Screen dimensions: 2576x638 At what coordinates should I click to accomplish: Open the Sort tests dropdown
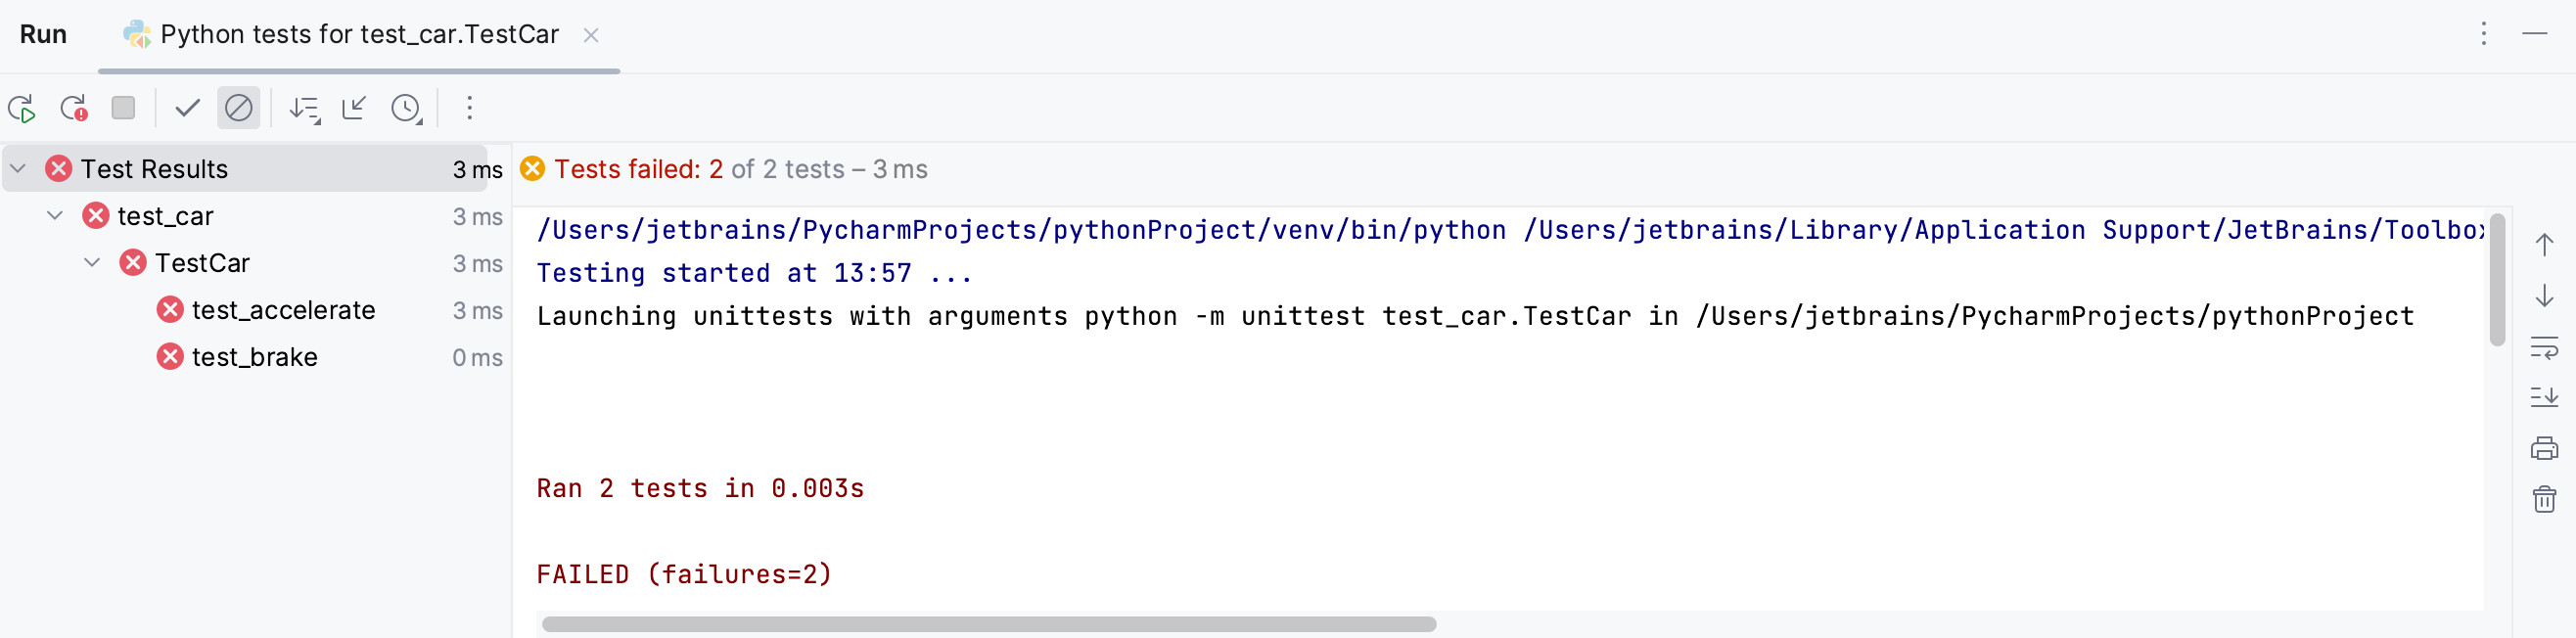304,108
